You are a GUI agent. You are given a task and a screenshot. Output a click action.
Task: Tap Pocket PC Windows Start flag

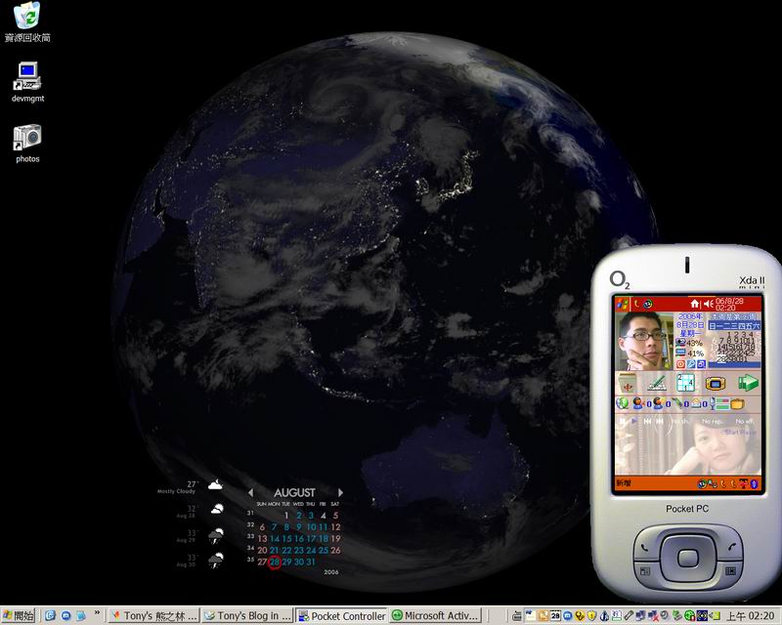click(x=622, y=304)
